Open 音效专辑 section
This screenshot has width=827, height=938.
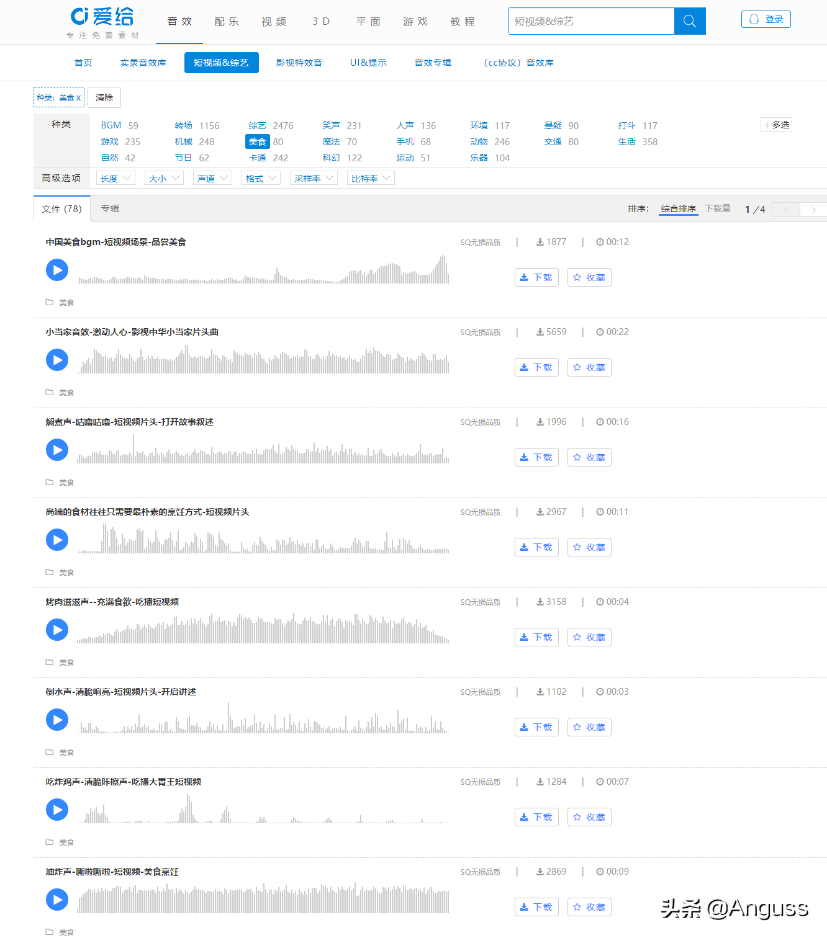pos(433,63)
